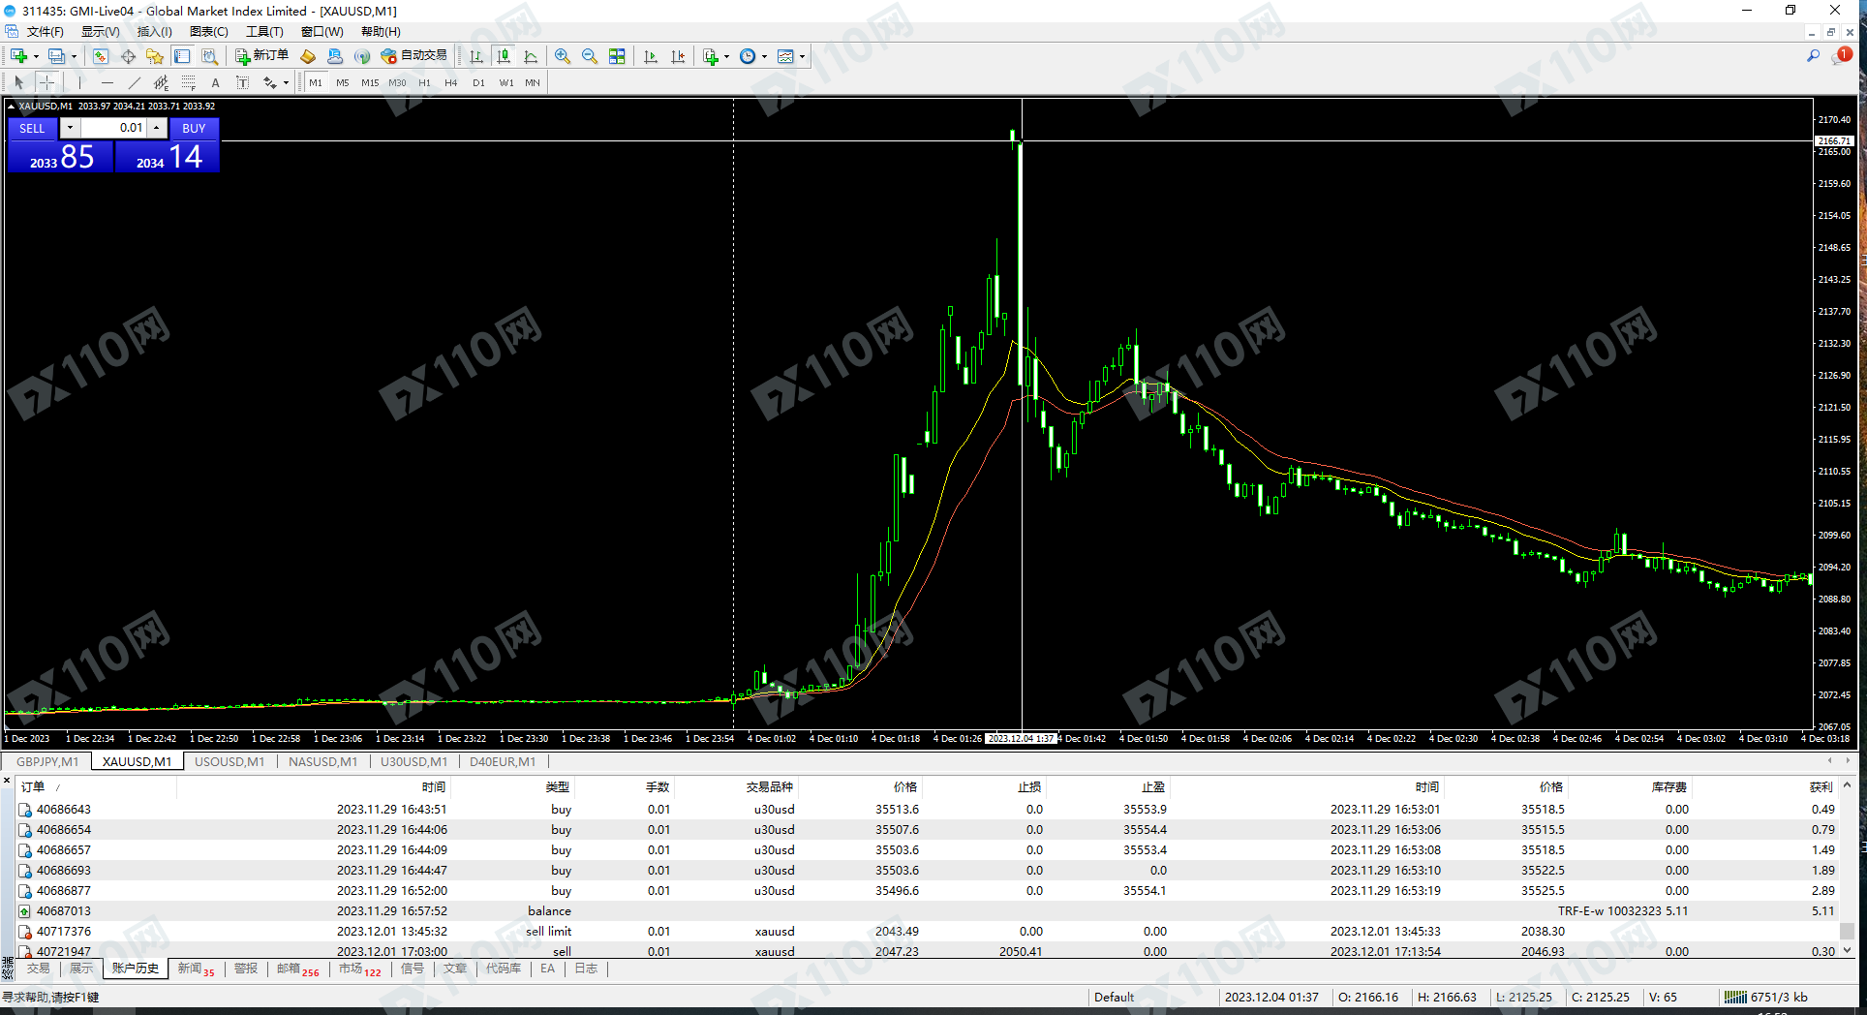Open the Market Watch panel icon
The image size is (1867, 1015).
click(100, 56)
